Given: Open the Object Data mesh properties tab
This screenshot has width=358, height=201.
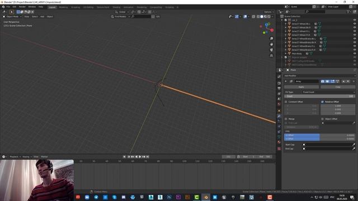Looking at the screenshot, I should (279, 137).
